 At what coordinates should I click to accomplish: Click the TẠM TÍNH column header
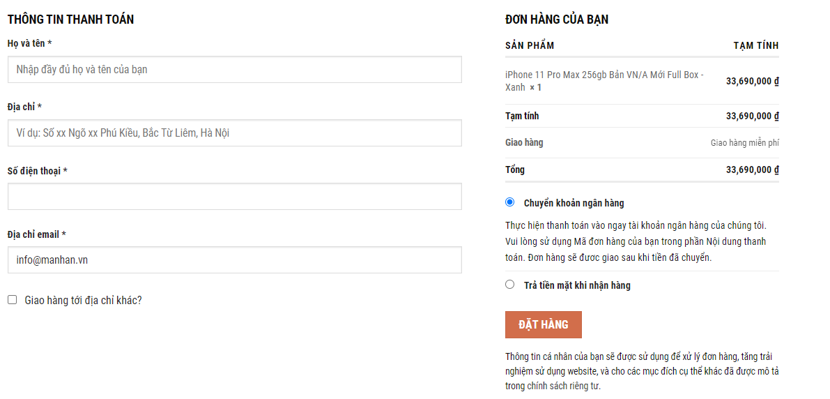pos(755,46)
